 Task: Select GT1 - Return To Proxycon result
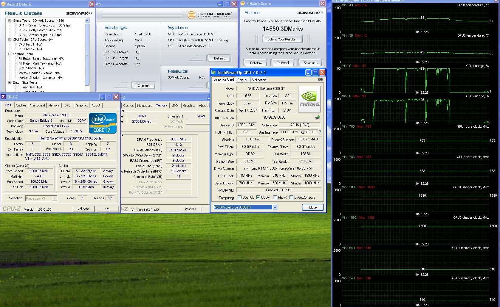44,25
